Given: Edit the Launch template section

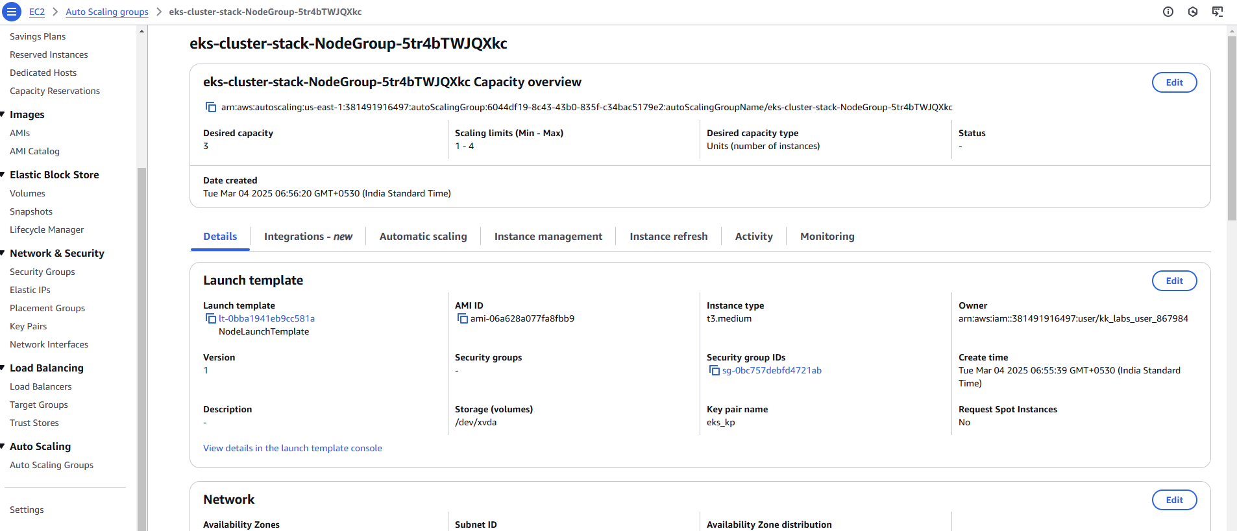Looking at the screenshot, I should (x=1174, y=281).
